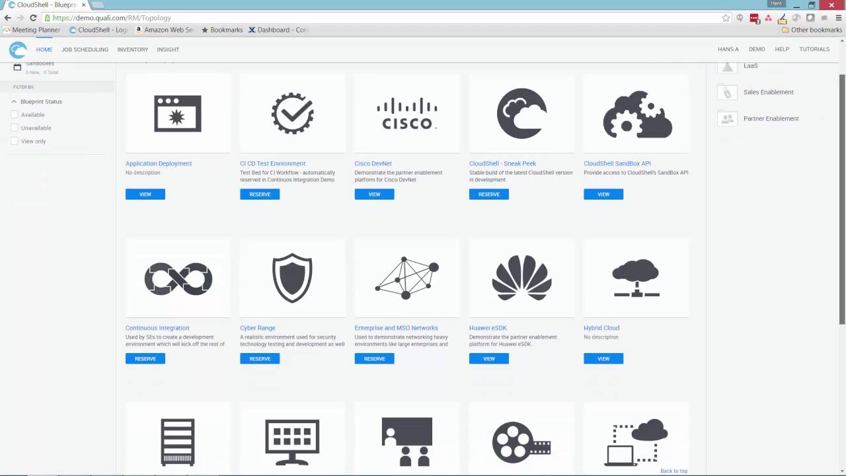Open the Huawei eSDK logo tile
This screenshot has height=476, width=846.
(521, 278)
